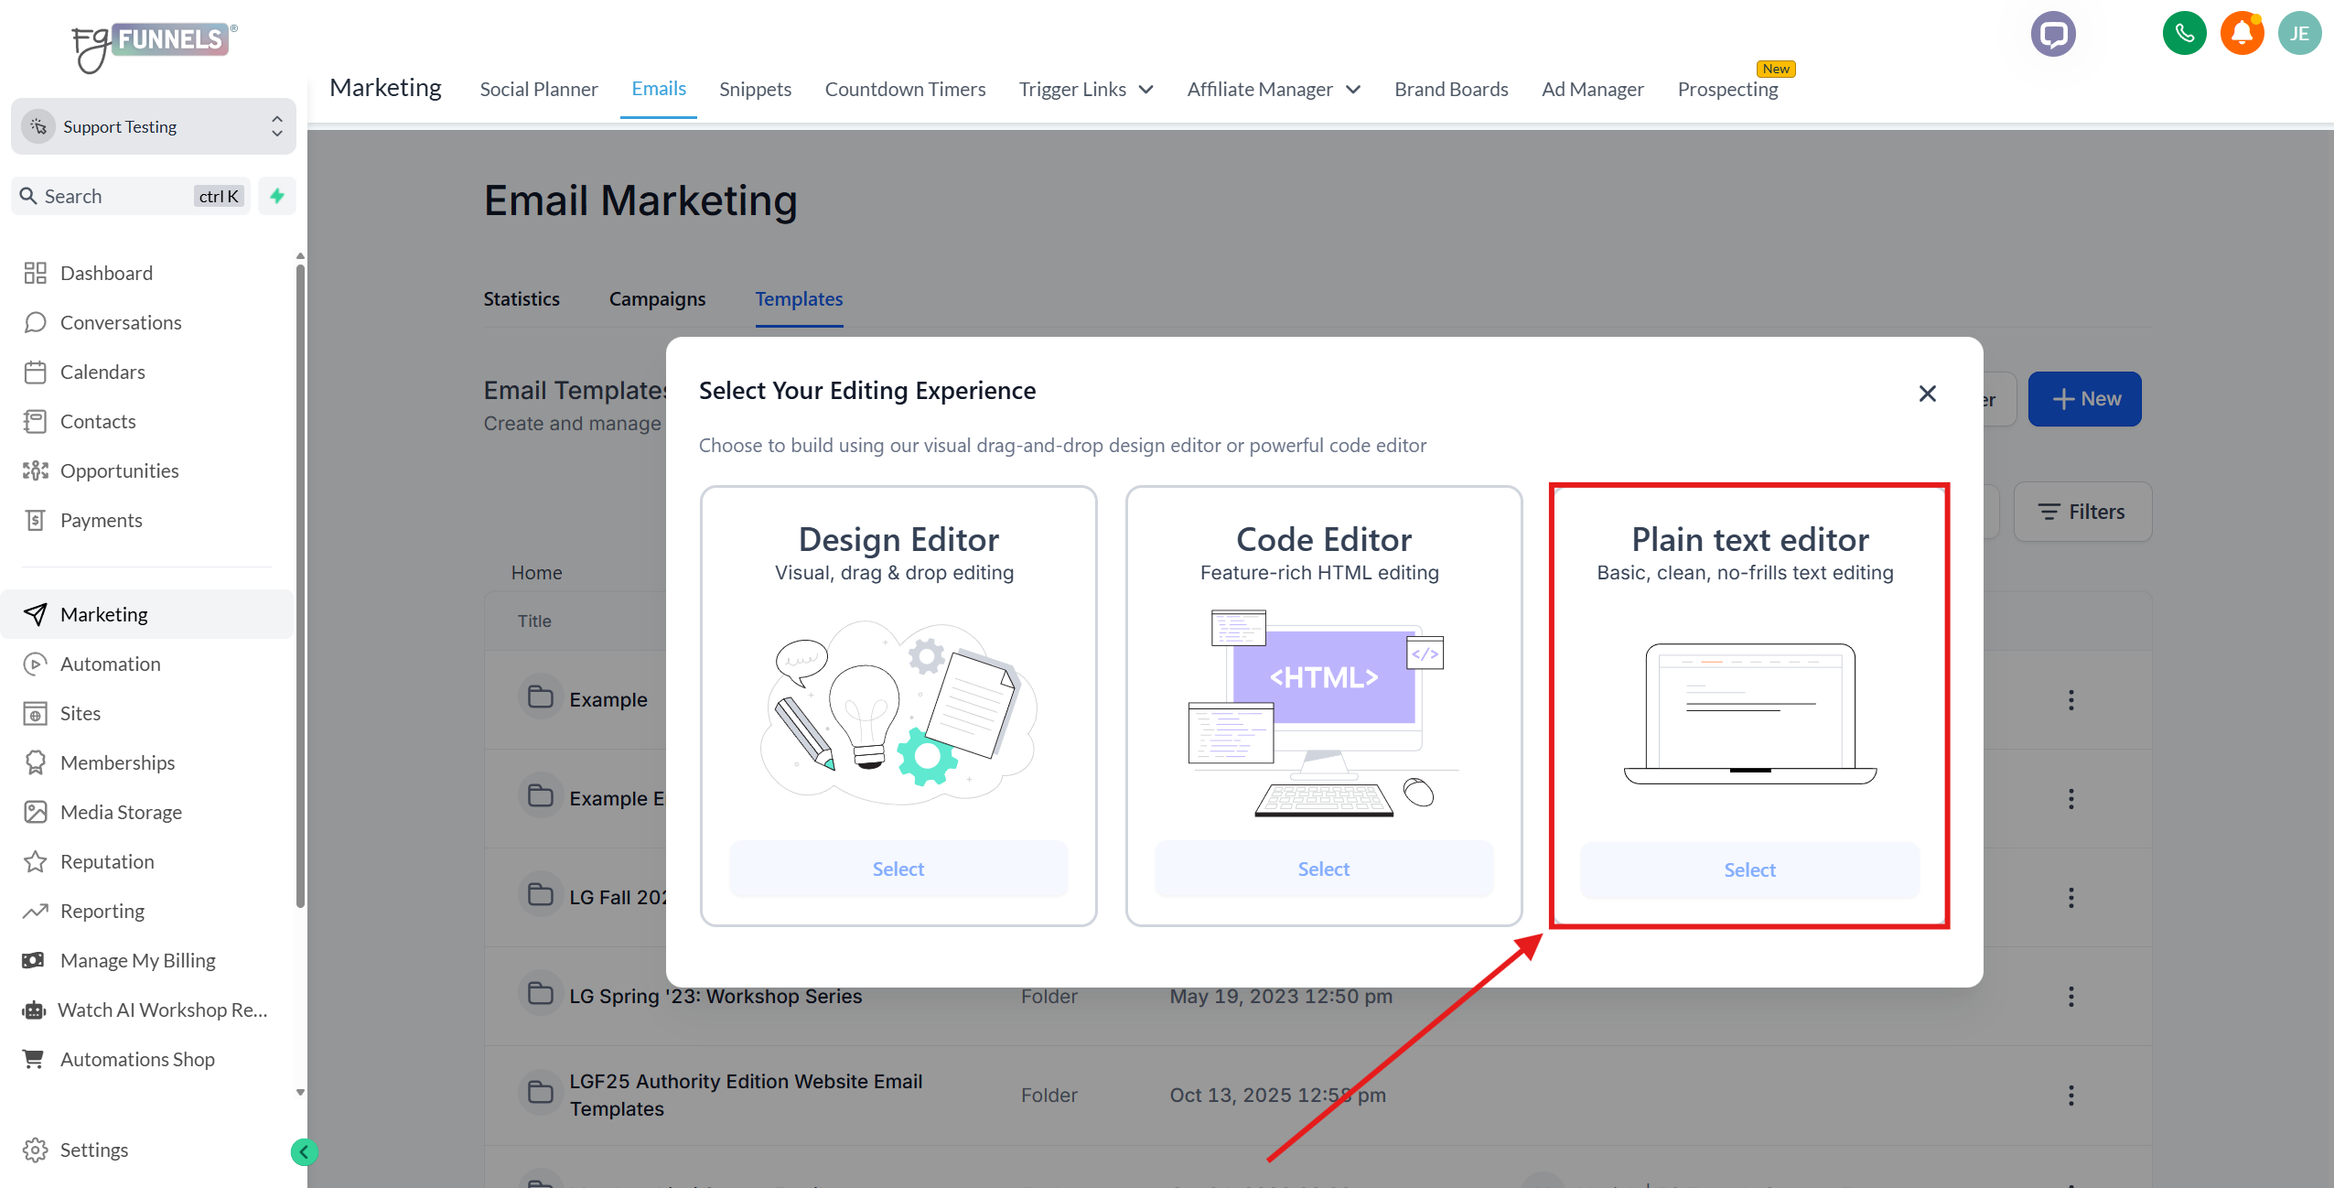The image size is (2334, 1188).
Task: Collapse sidebar with green arrow button
Action: coord(304,1151)
